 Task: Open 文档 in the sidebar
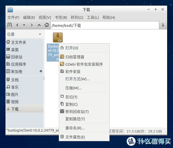(x=24, y=80)
